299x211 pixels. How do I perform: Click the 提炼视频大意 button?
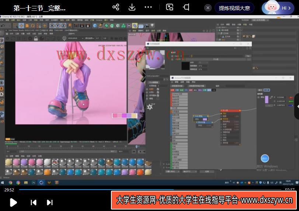coord(234,8)
